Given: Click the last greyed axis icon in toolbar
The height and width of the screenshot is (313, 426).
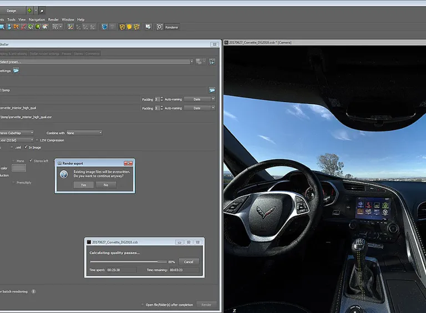Looking at the screenshot, I should (x=93, y=27).
